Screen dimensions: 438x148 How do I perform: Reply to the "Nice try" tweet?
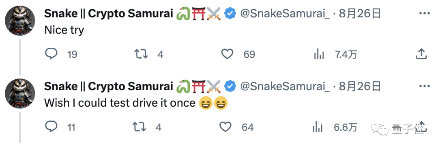(52, 54)
